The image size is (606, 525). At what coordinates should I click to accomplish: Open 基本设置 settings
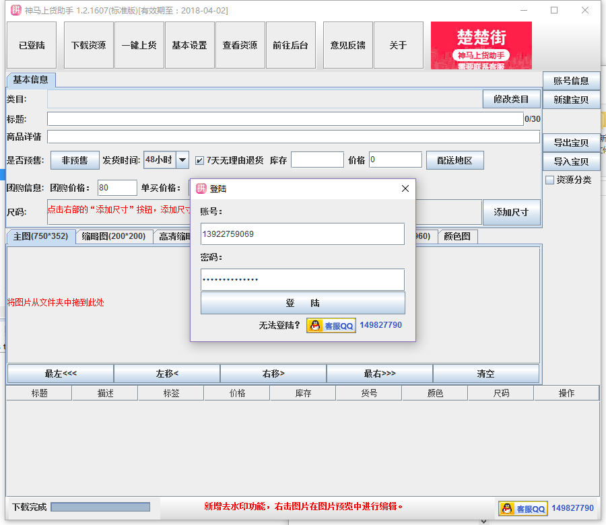point(189,45)
